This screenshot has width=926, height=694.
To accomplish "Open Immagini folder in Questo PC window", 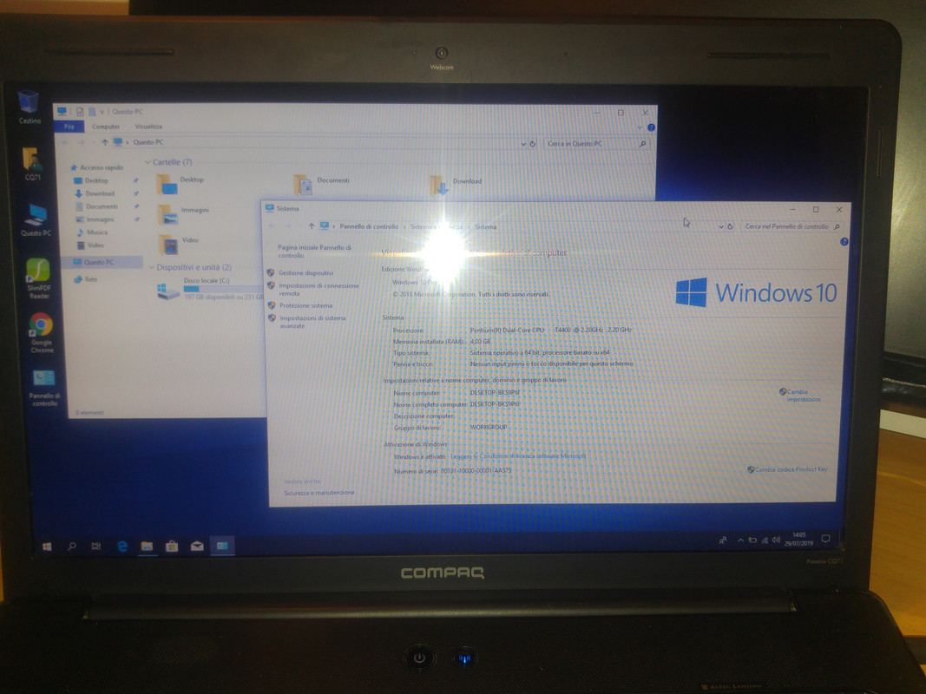I will click(183, 213).
